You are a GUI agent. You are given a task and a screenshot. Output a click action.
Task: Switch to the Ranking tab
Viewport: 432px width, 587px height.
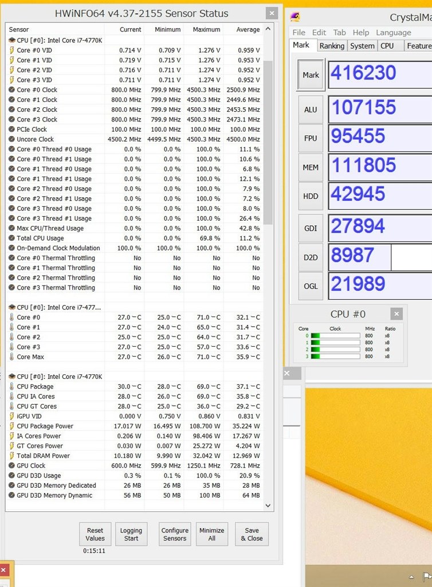[x=332, y=46]
